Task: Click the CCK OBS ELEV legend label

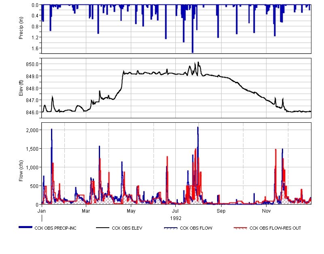Action: [x=127, y=228]
